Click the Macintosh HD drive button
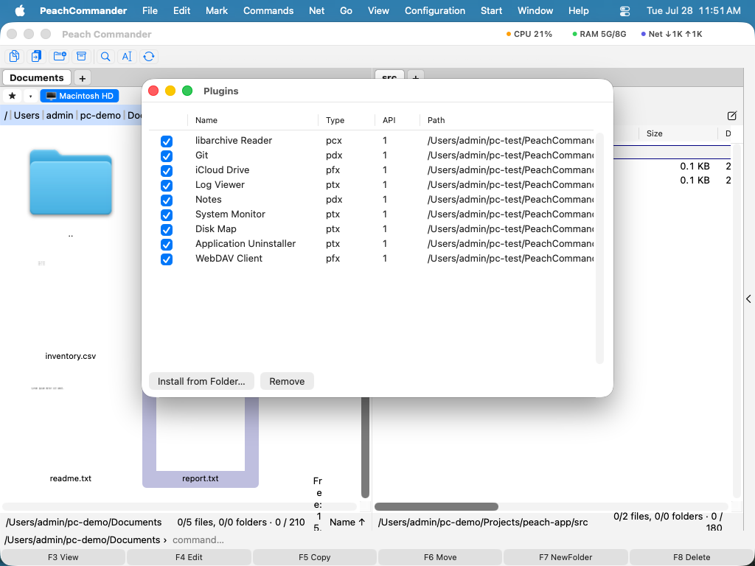The width and height of the screenshot is (755, 566). tap(80, 96)
